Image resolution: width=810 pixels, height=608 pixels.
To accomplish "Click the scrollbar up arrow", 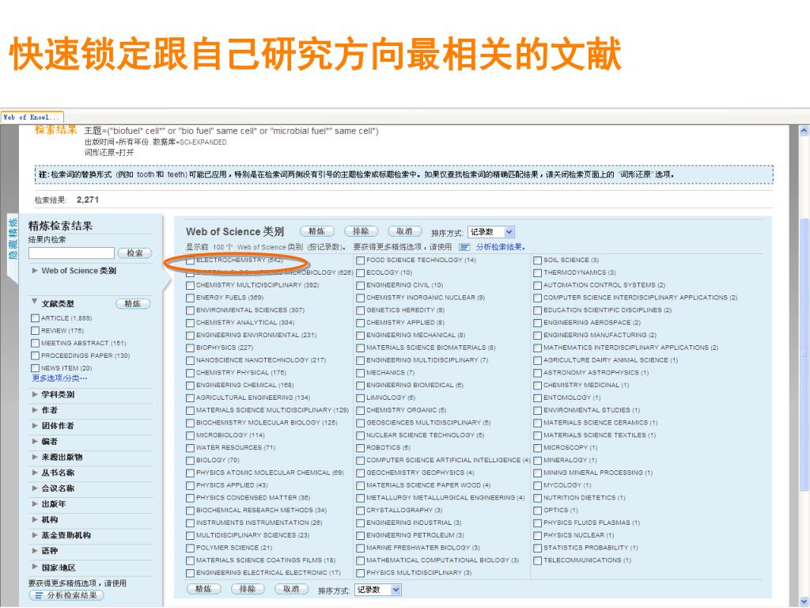I will click(804, 131).
